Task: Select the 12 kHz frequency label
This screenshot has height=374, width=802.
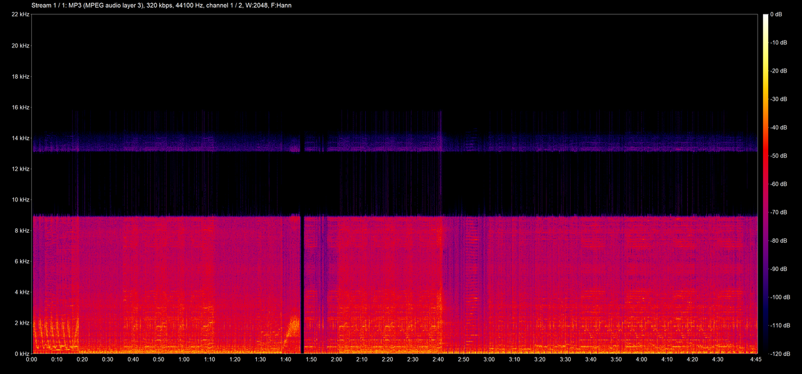Action: 20,169
